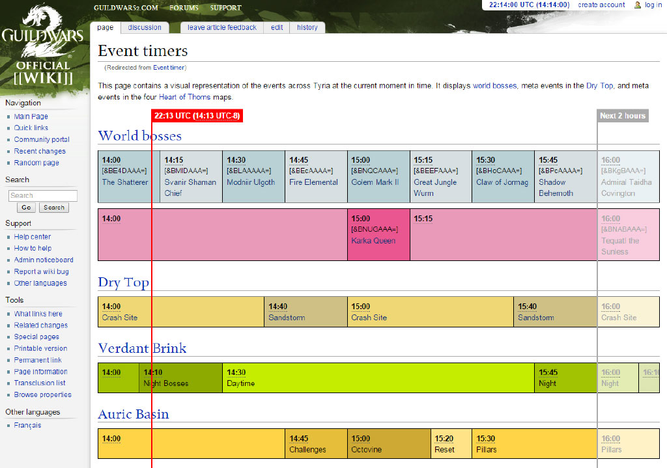This screenshot has width=667, height=468.
Task: Open How to help link
Action: (33, 248)
